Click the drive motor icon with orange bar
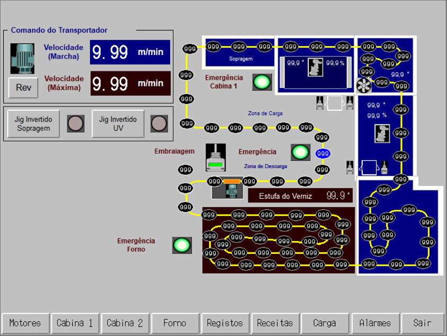This screenshot has width=447, height=336. pos(230,189)
